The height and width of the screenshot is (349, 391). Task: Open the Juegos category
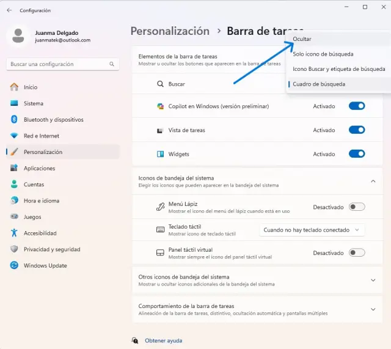tap(32, 217)
